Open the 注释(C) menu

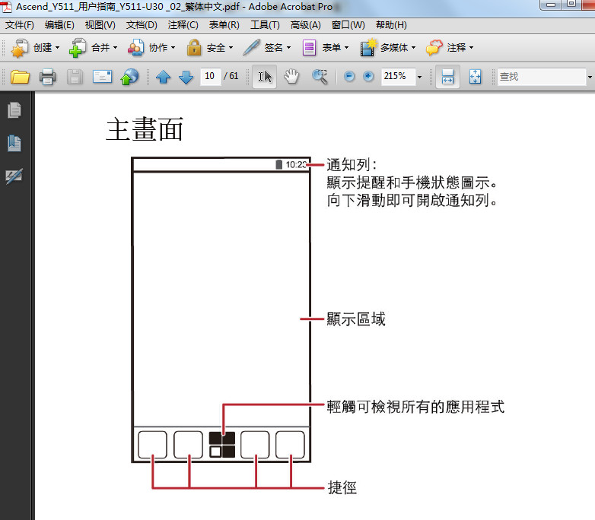click(x=183, y=25)
